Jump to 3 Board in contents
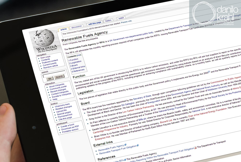This screenshot has height=162, width=241. 74,66
